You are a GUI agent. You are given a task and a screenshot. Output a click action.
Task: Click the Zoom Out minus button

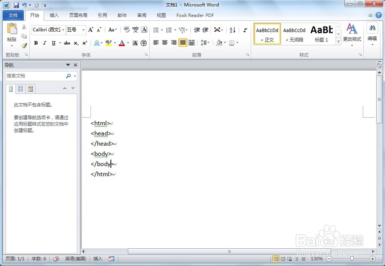point(329,259)
